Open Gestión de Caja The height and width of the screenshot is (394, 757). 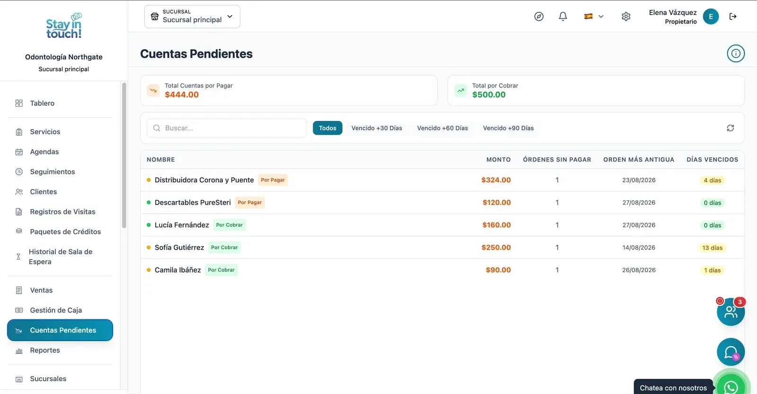[x=60, y=310]
